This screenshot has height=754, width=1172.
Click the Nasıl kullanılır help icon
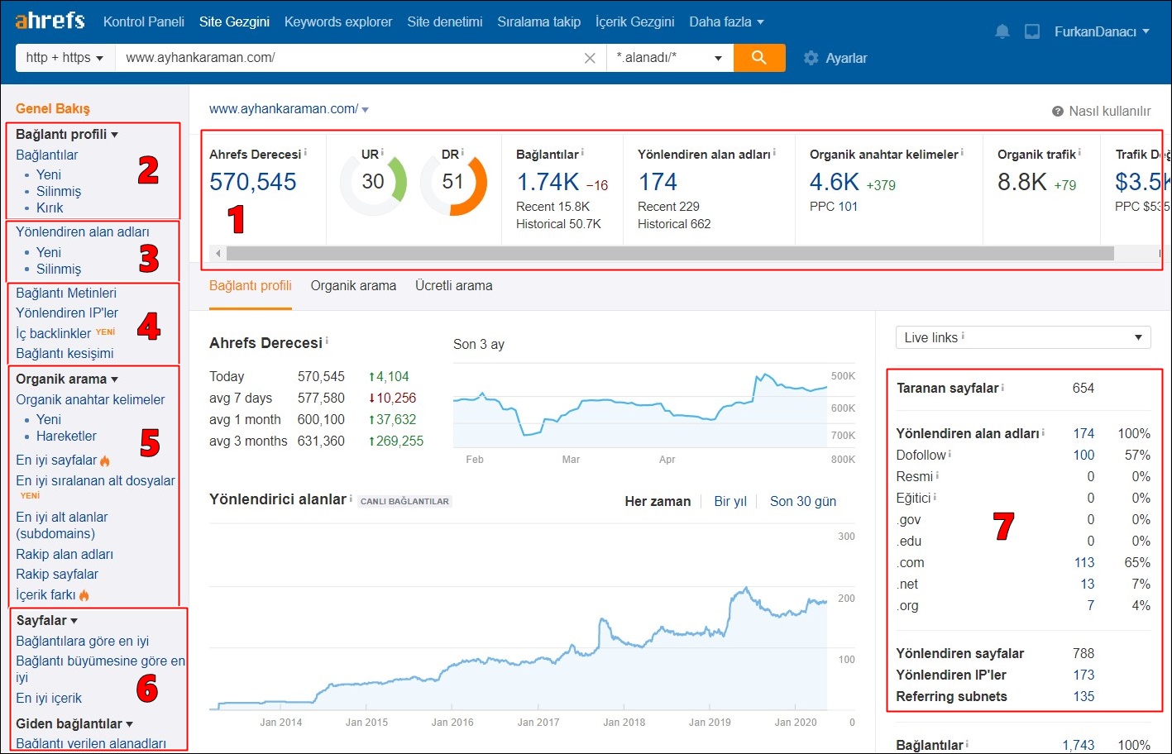pos(1057,111)
